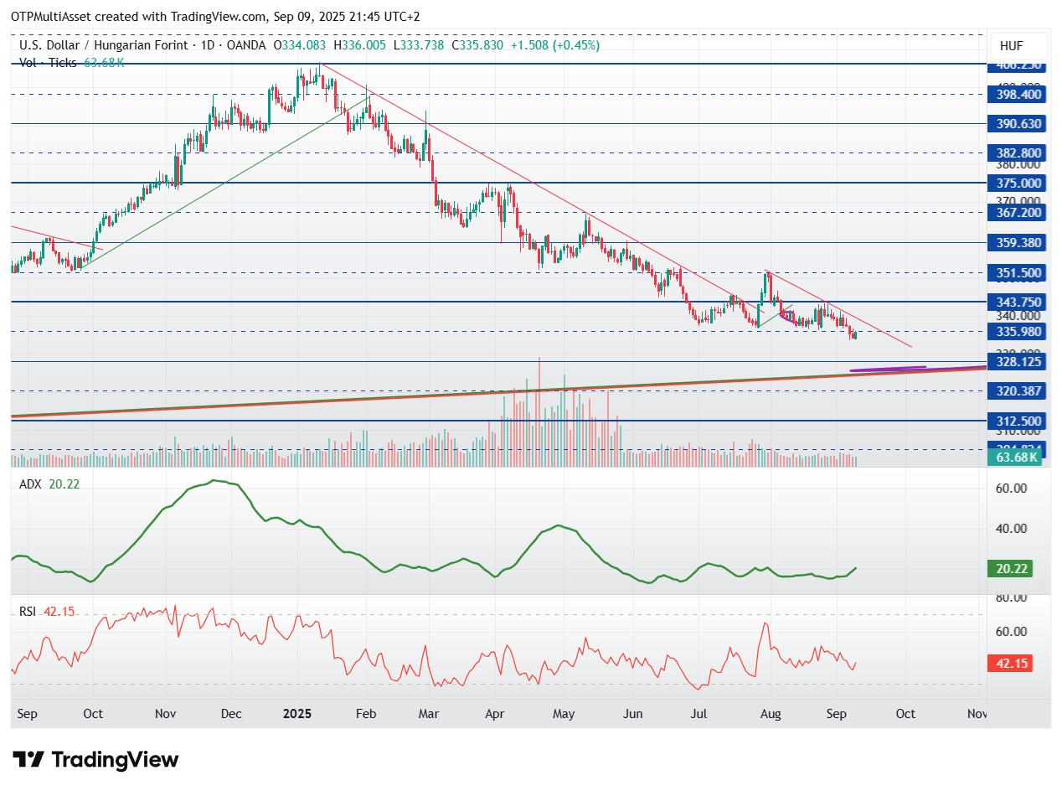
Task: Click the 375.000 price level tag
Action: (1016, 183)
